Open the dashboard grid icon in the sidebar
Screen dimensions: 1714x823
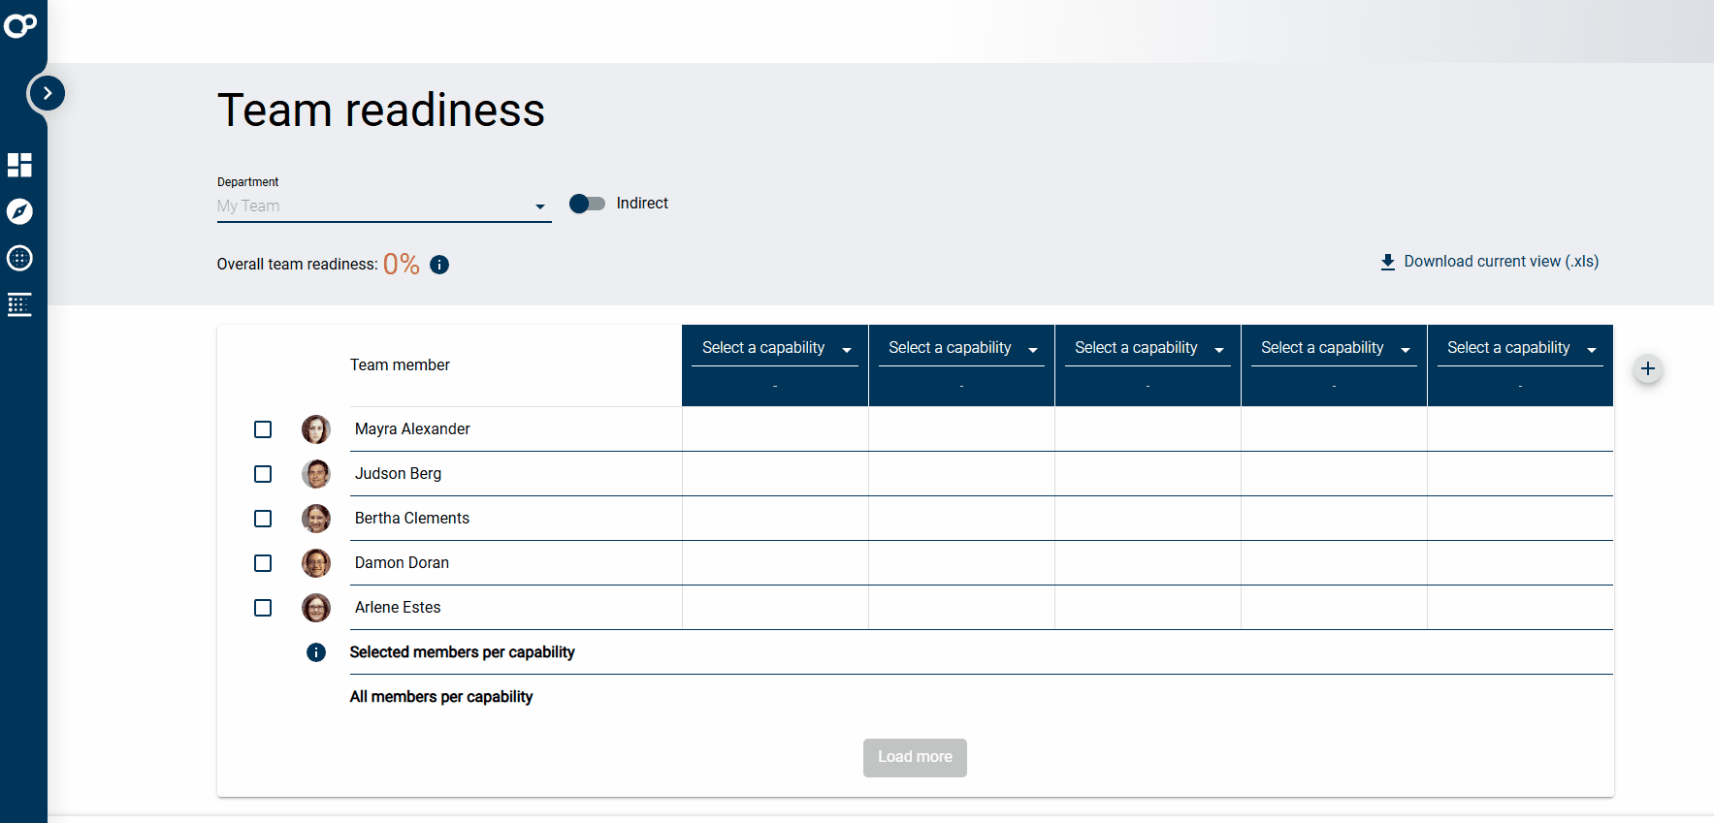click(x=19, y=165)
